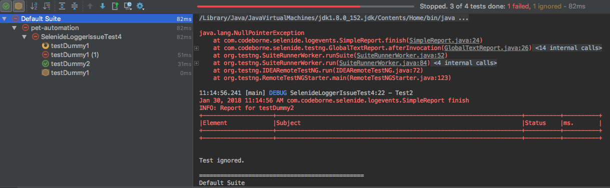Click 'INFO: Report for testDummy2' line

click(246, 108)
